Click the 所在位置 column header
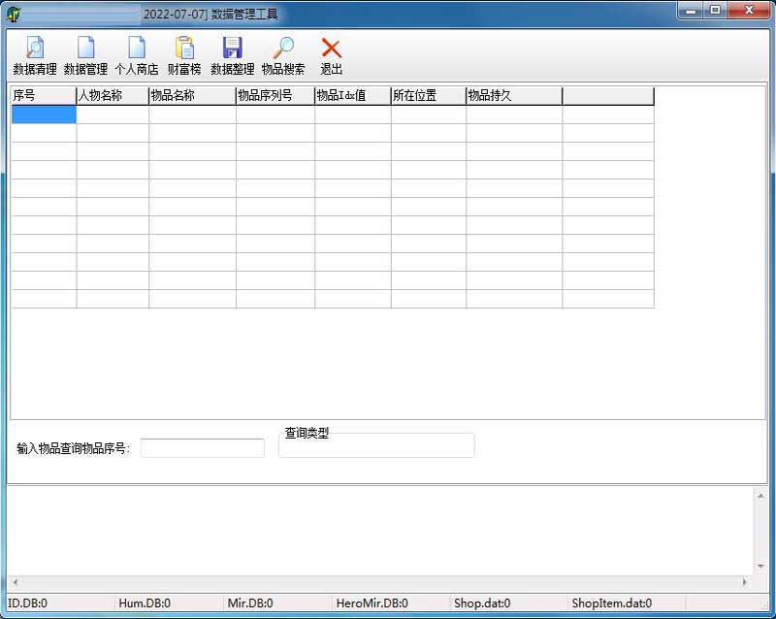Image resolution: width=776 pixels, height=619 pixels. [x=429, y=96]
